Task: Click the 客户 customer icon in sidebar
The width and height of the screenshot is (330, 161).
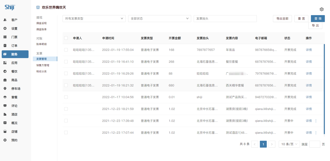Action: 5,20
